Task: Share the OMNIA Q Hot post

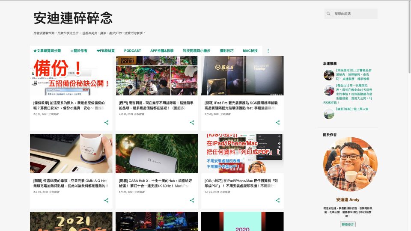Action: point(107,200)
